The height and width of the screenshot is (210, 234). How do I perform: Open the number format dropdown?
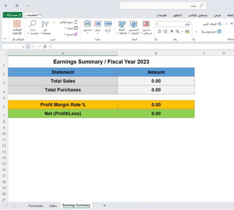coord(157,24)
